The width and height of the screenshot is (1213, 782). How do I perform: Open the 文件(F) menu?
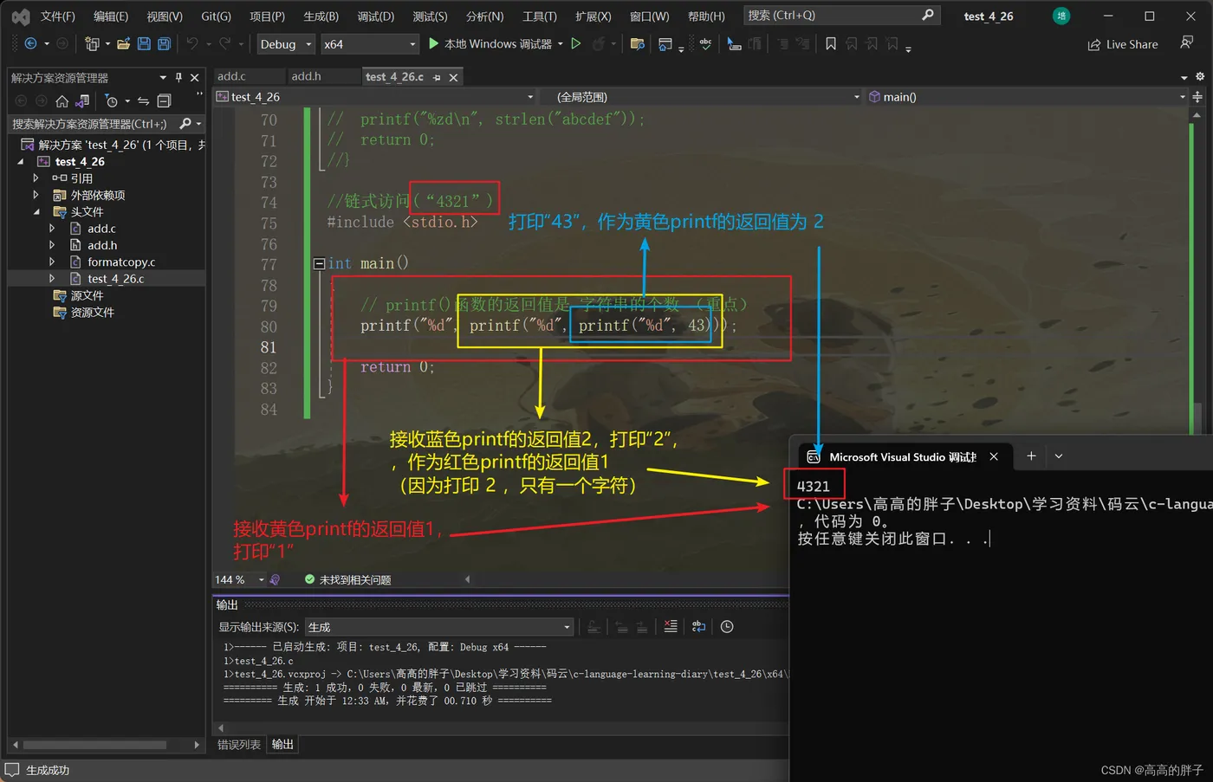58,16
